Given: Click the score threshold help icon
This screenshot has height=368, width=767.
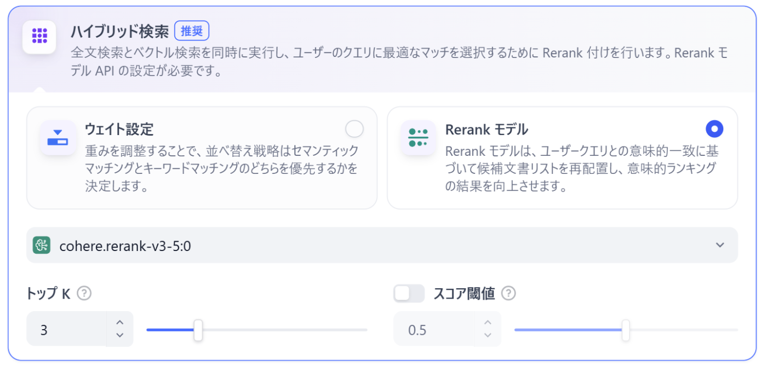Looking at the screenshot, I should pos(508,294).
